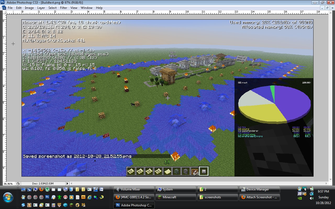
Task: Open the Help menu
Action: 99,8
